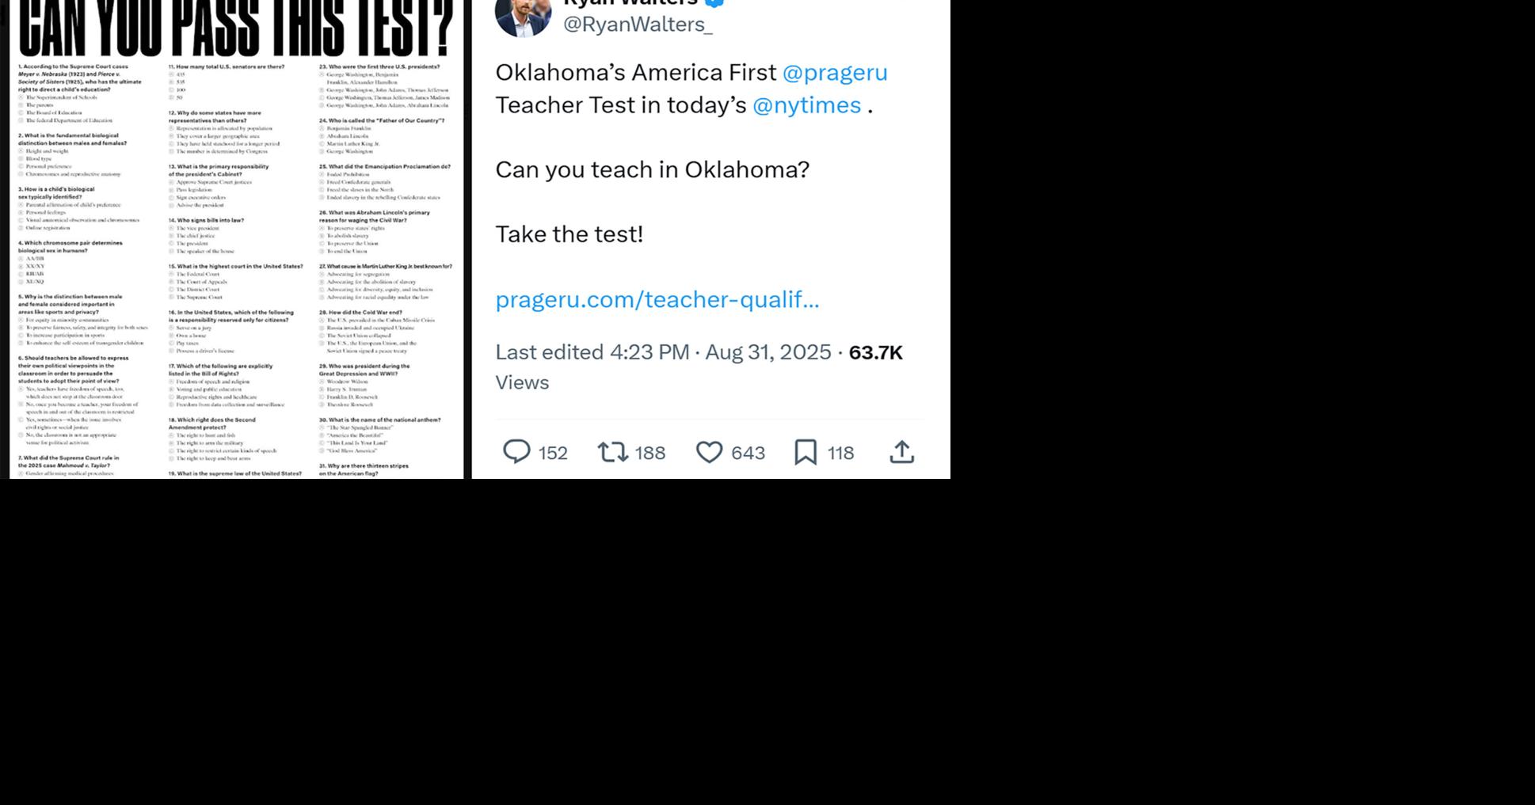Click the repost arrows icon
The height and width of the screenshot is (805, 1535).
613,452
